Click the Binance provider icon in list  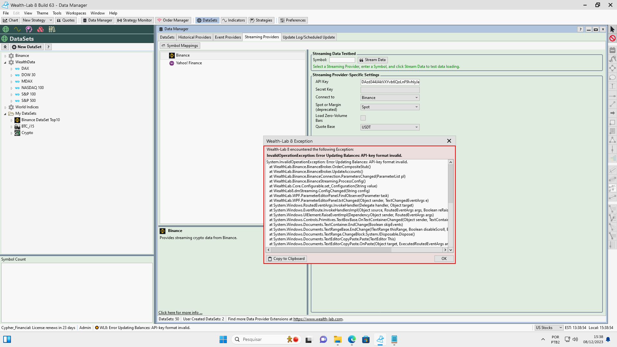tap(172, 56)
